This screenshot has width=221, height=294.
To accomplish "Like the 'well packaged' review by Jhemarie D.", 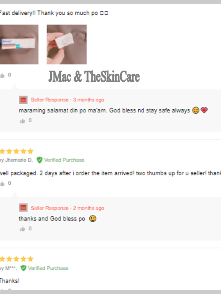I will coord(2,184).
